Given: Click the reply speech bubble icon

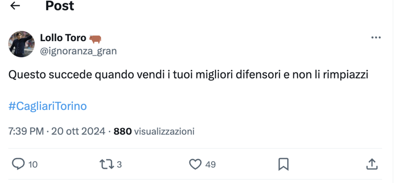Looking at the screenshot, I should 18,165.
